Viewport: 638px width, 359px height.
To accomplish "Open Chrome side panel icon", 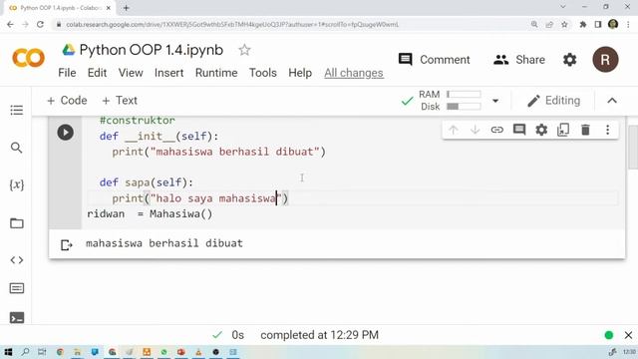I will [x=598, y=24].
